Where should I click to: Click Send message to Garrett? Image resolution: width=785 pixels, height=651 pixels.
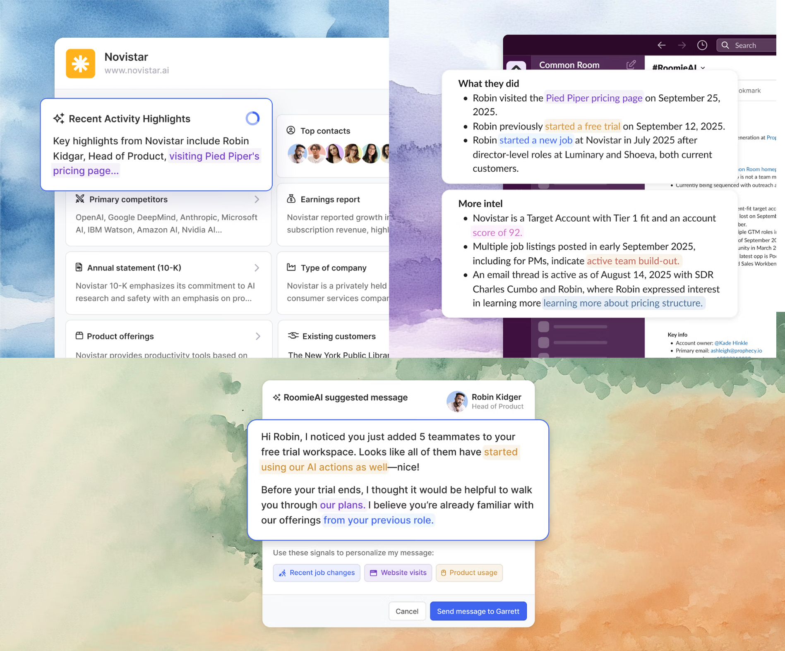[478, 611]
